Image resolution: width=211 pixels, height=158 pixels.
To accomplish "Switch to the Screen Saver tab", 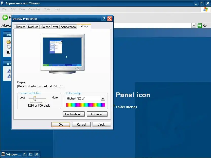I will (49, 27).
